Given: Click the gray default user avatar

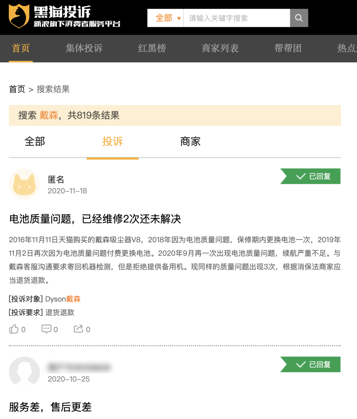Looking at the screenshot, I should pyautogui.click(x=24, y=372).
